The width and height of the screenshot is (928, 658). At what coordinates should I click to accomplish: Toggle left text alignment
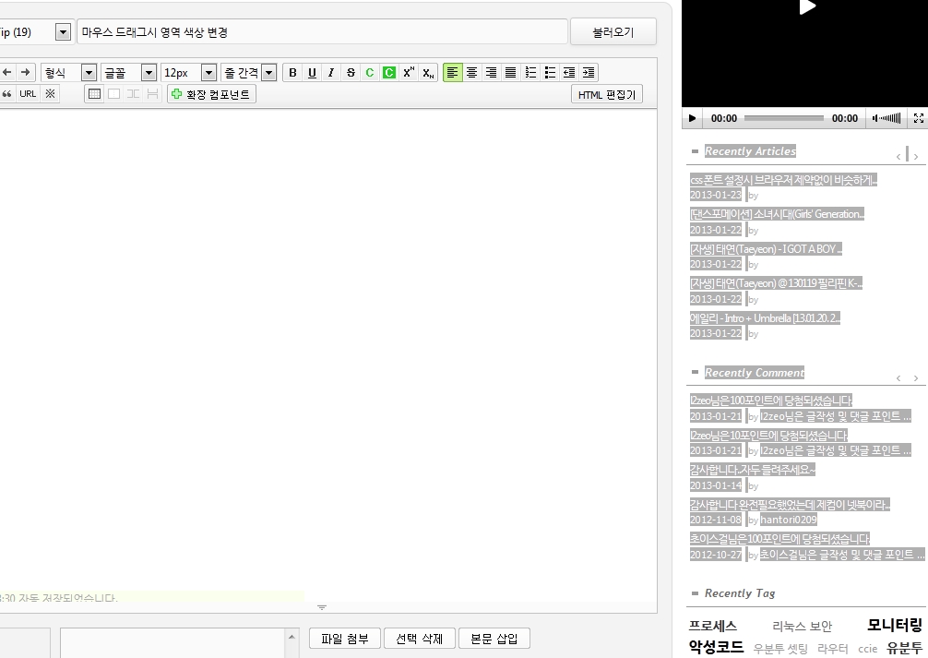pos(452,73)
